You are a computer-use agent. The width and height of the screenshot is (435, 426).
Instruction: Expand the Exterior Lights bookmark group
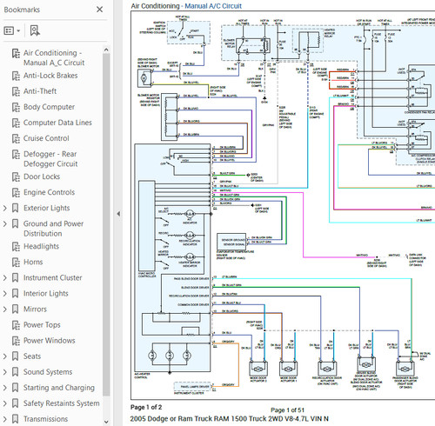(x=5, y=208)
